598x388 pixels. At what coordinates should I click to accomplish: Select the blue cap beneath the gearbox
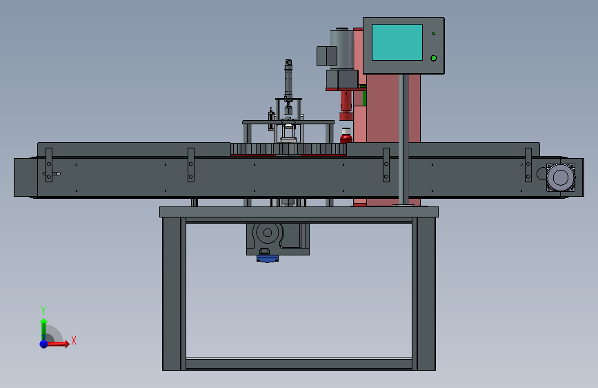click(x=268, y=259)
